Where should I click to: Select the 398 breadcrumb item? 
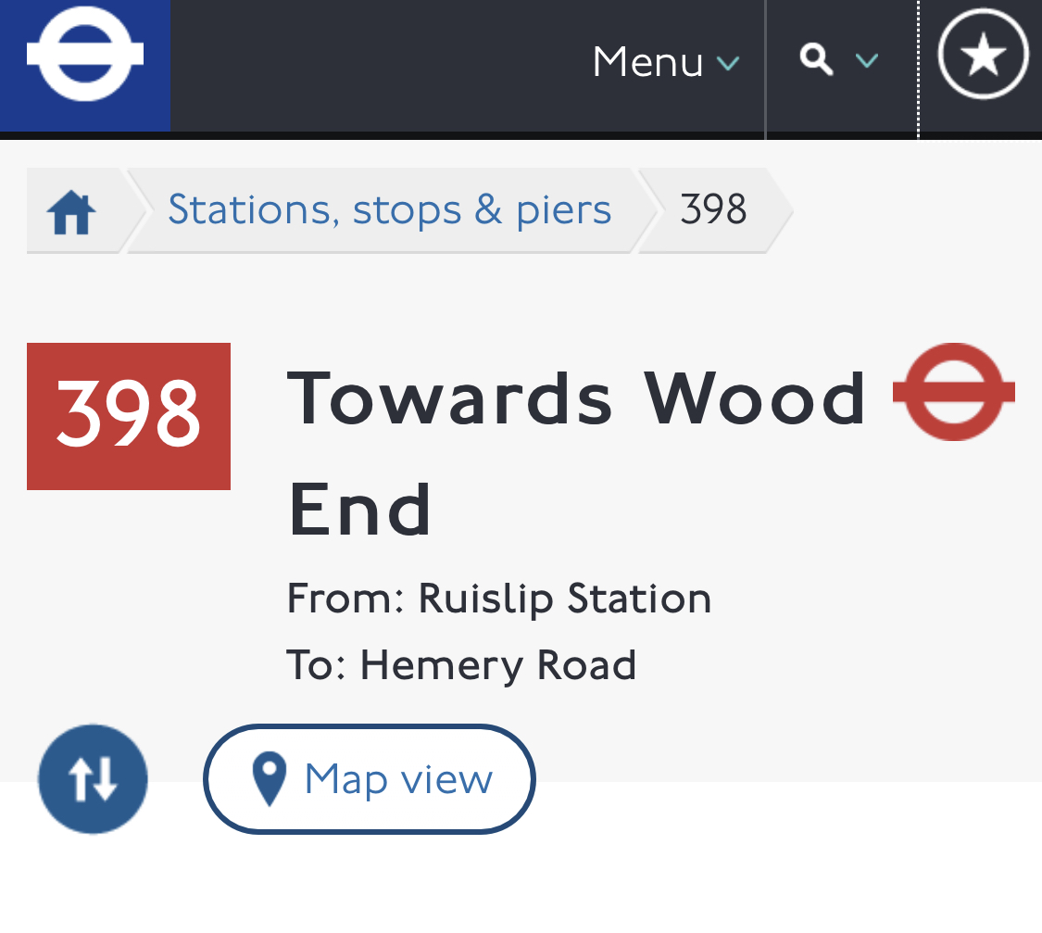pyautogui.click(x=714, y=209)
